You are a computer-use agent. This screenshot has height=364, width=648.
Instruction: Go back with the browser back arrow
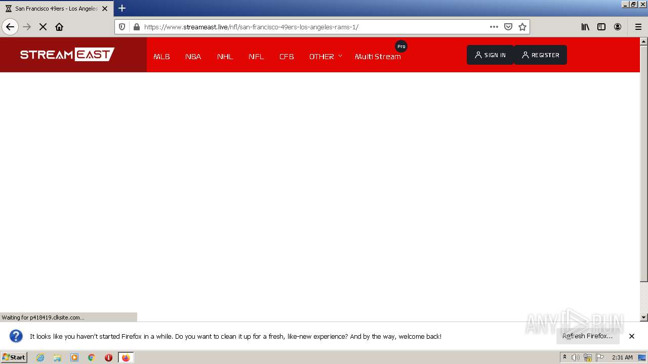click(10, 27)
